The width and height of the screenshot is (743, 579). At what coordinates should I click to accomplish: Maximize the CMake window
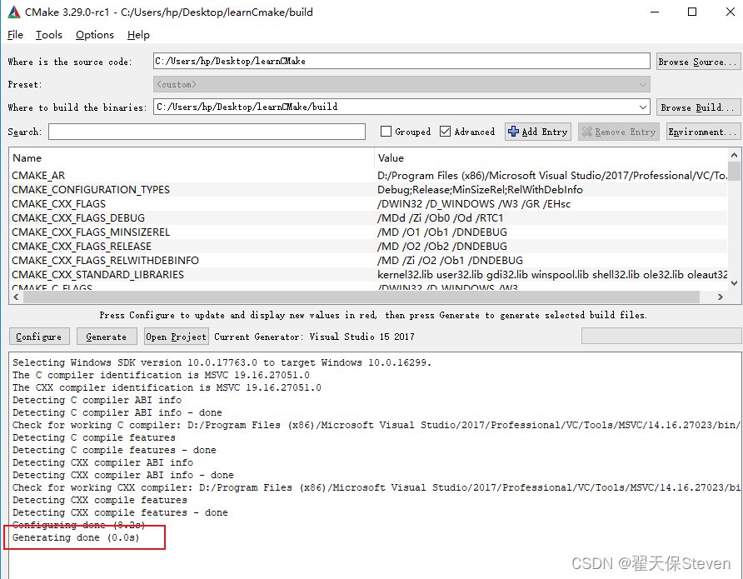point(692,12)
